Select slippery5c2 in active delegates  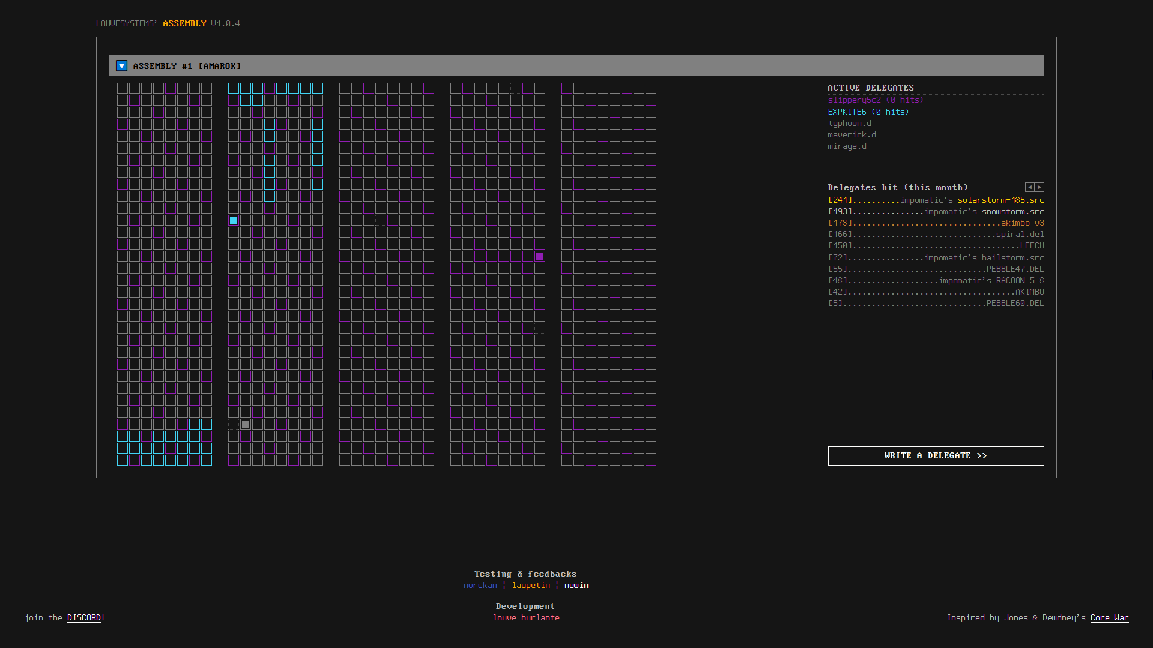875,100
